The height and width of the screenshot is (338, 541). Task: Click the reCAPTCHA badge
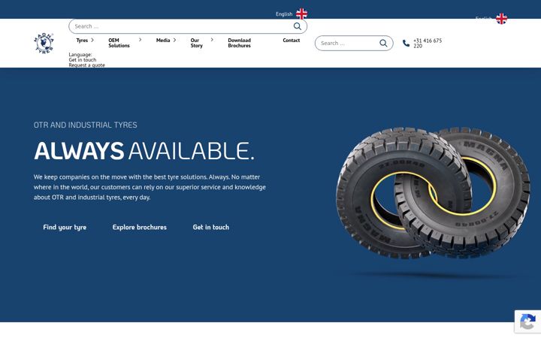click(527, 321)
